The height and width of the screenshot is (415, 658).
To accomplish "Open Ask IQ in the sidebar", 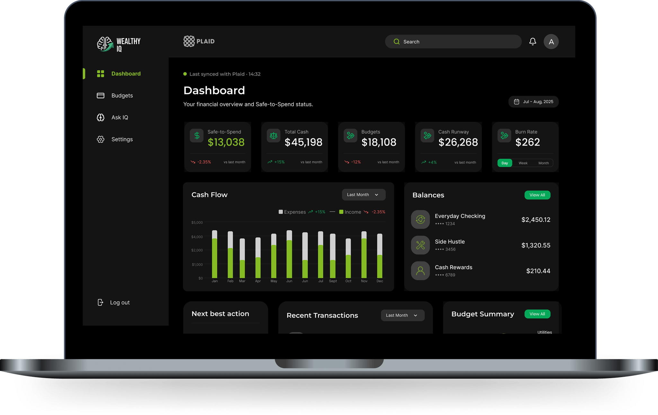I will 120,118.
